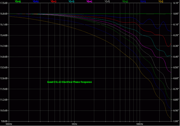
Task: Select the magenta V(ve) trace label
Action: click(x=89, y=1)
